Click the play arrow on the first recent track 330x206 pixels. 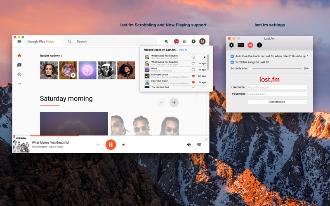(205, 57)
